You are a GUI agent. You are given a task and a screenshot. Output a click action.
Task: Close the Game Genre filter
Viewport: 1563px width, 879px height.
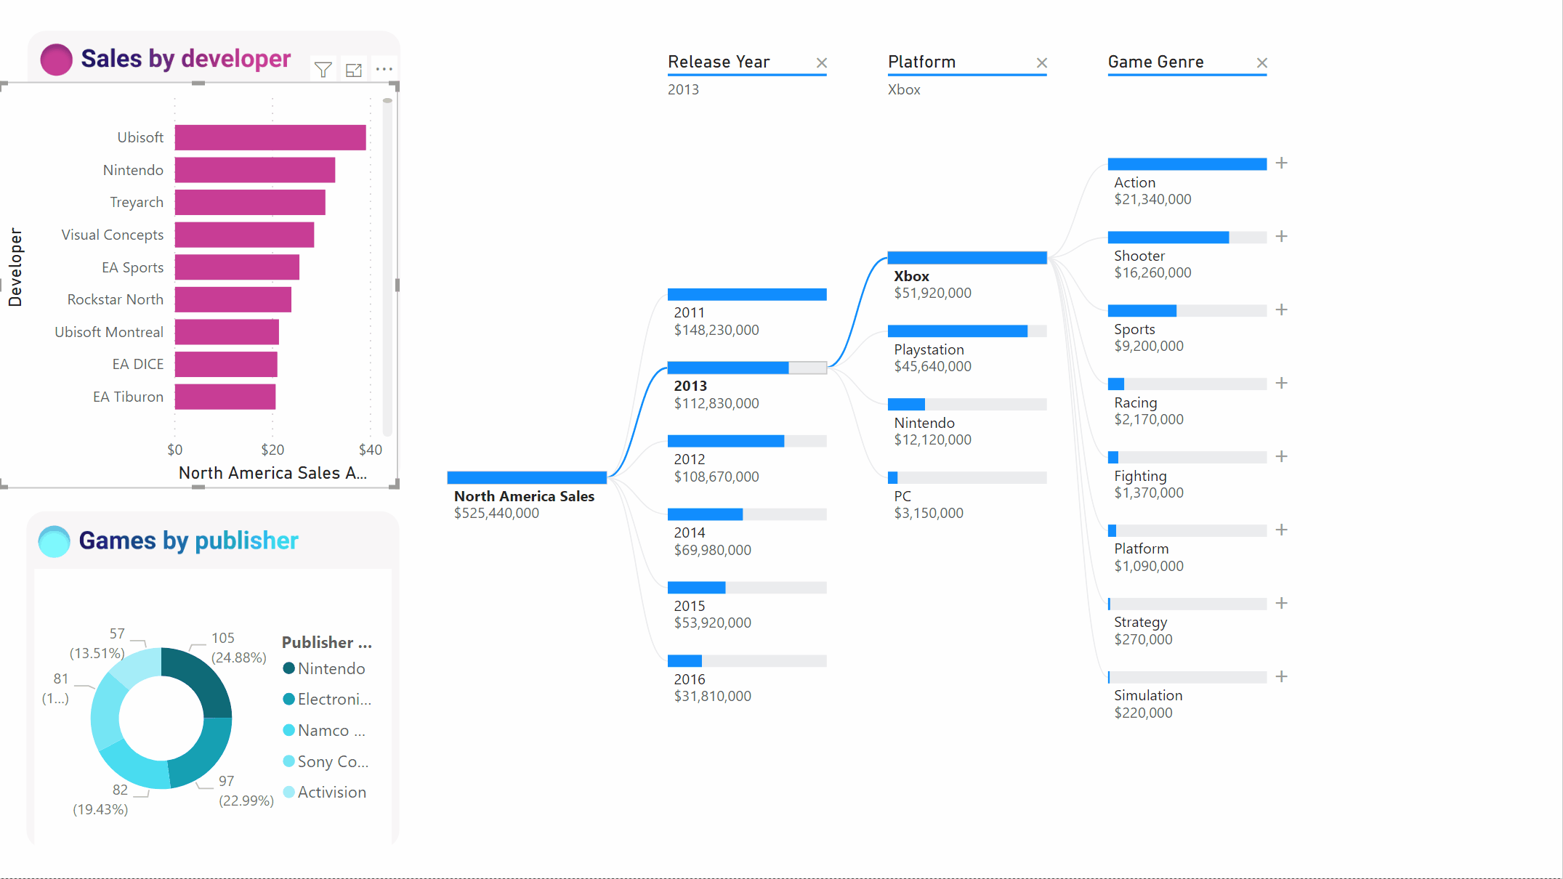click(x=1262, y=62)
